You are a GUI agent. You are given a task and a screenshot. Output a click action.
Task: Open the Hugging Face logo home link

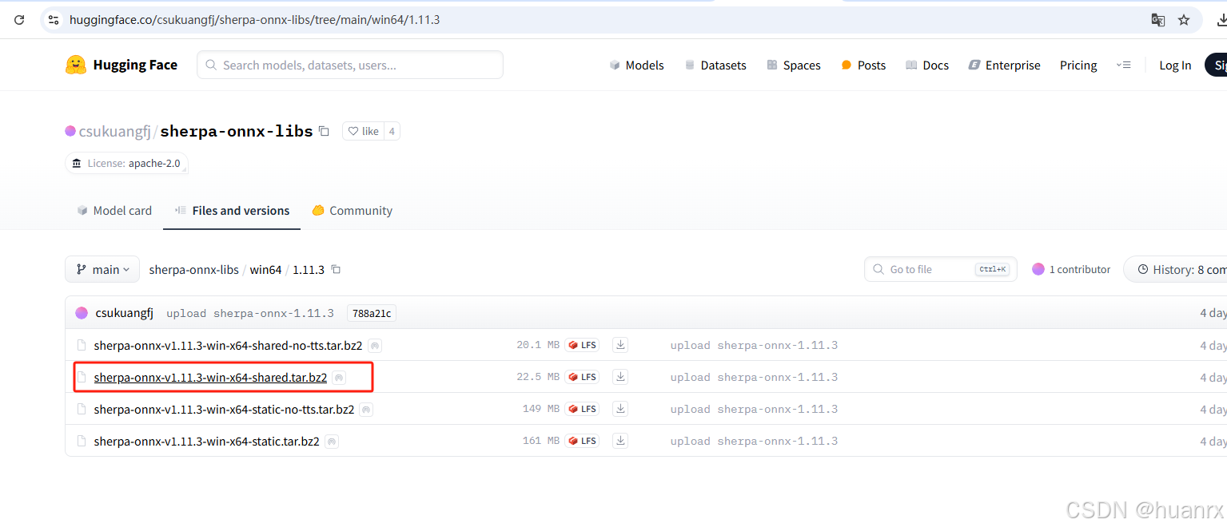click(x=122, y=65)
